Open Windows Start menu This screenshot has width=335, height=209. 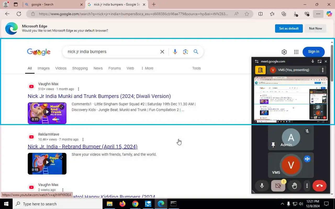6,204
